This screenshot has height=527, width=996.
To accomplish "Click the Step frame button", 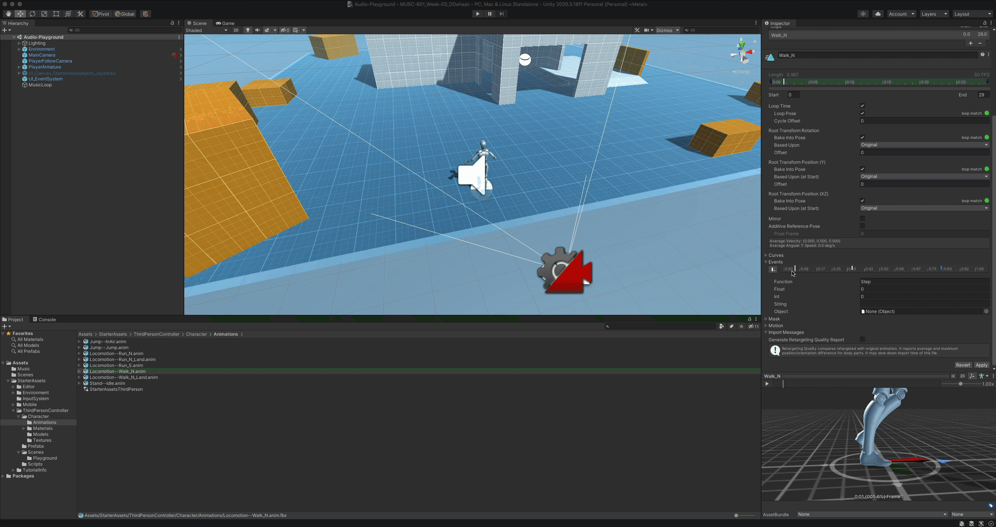I will [501, 14].
